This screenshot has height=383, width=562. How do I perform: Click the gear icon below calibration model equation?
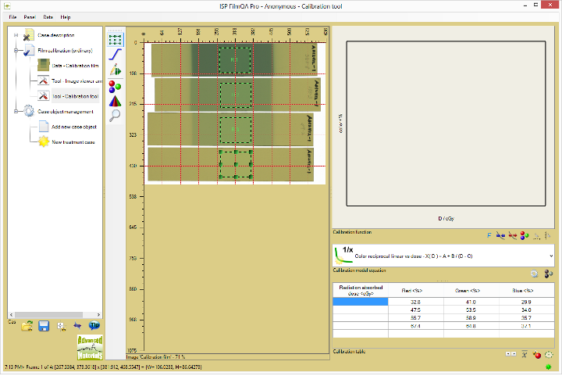click(535, 274)
